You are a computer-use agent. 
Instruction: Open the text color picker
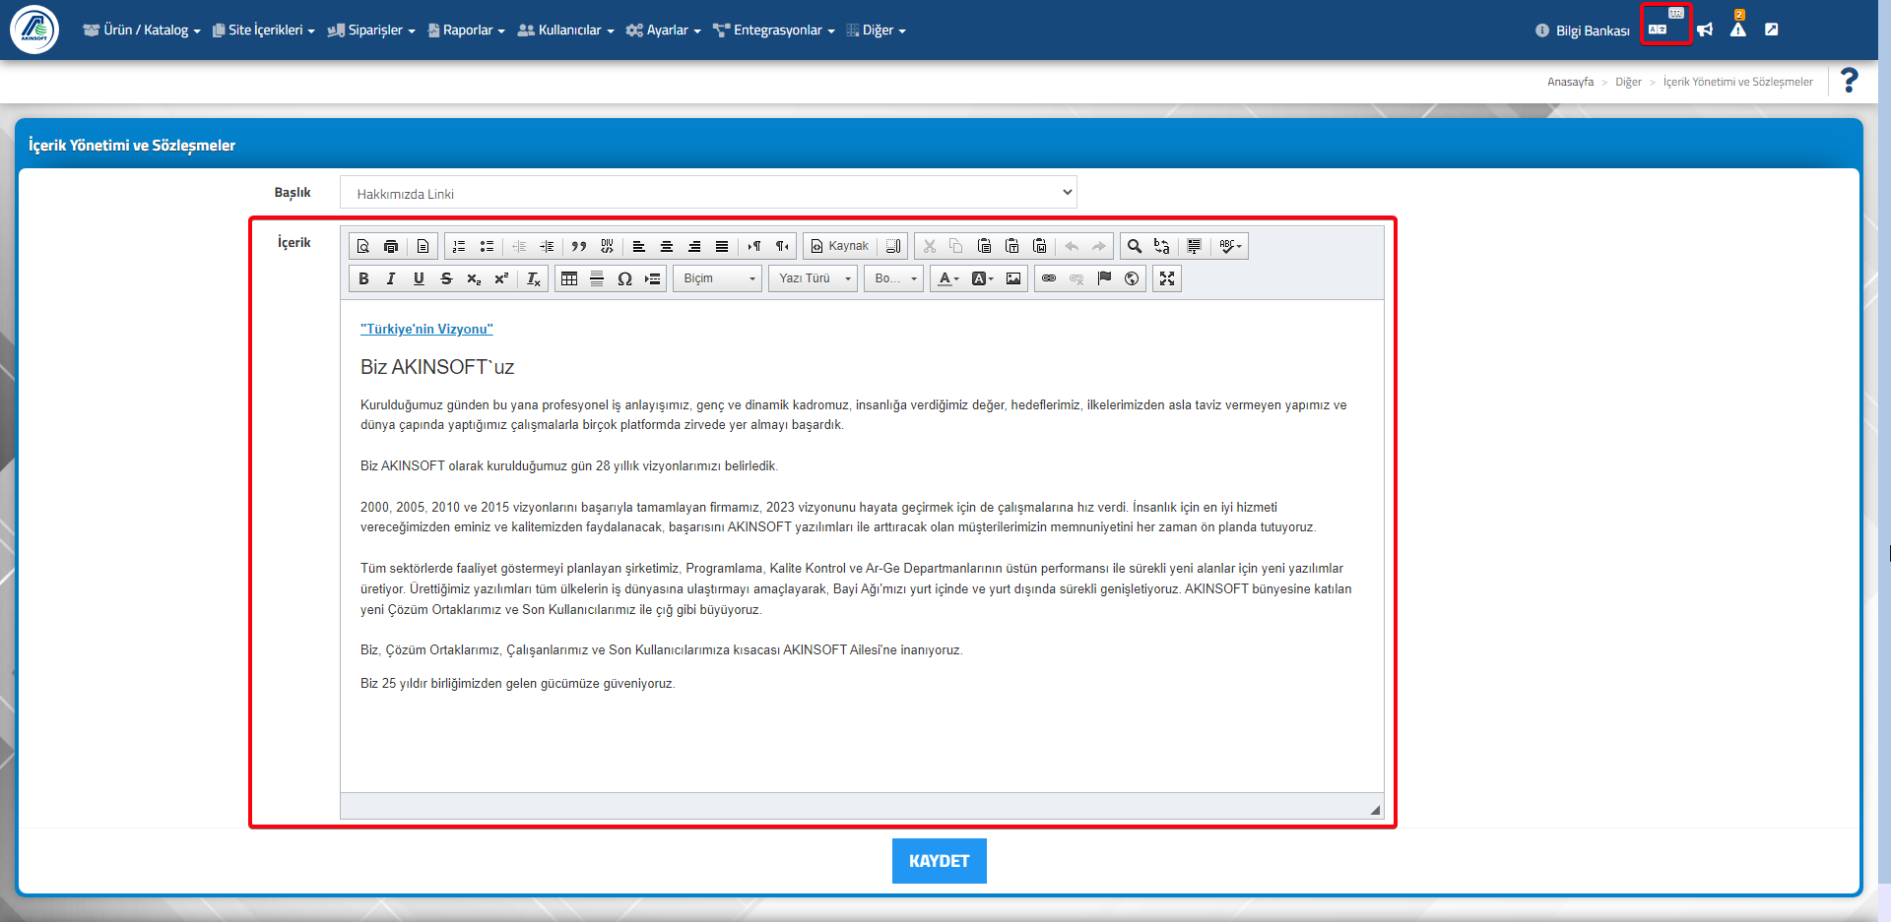pos(947,278)
